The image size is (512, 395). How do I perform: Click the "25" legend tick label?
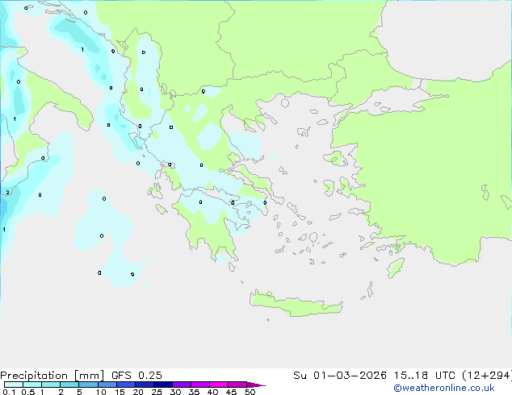pyautogui.click(x=157, y=392)
